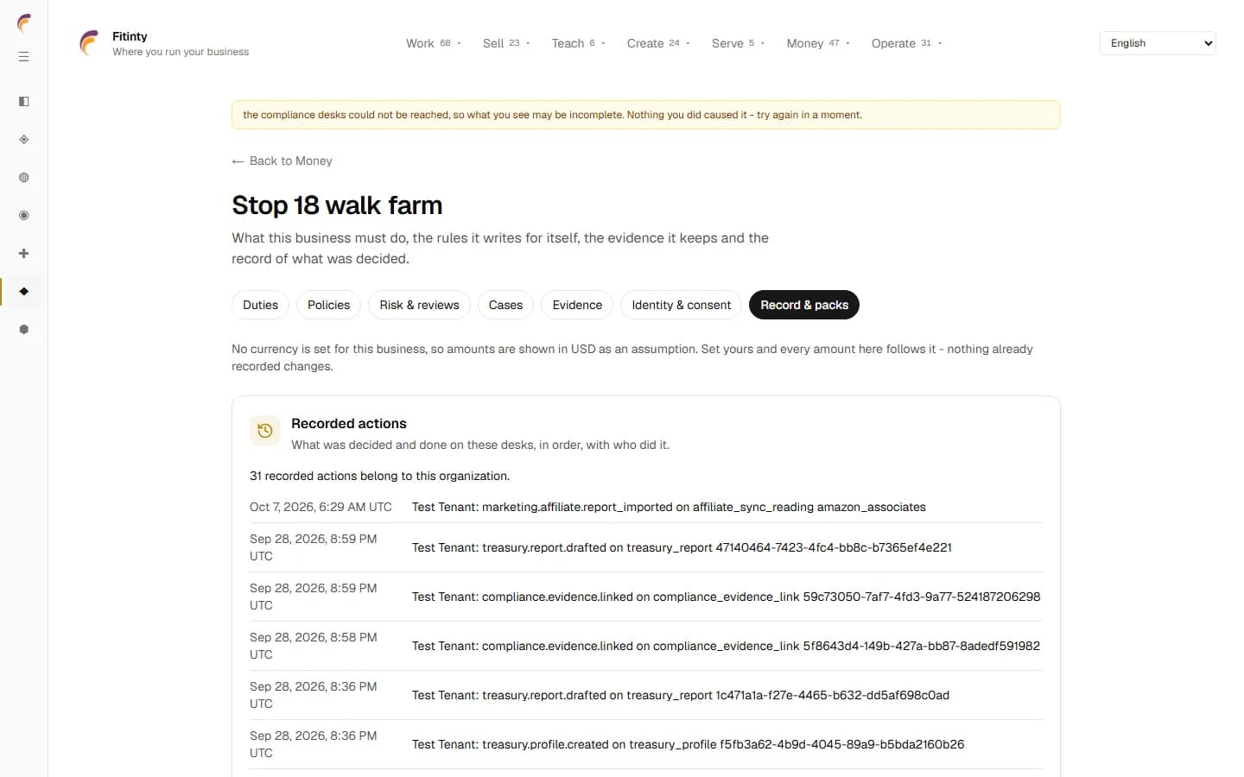The width and height of the screenshot is (1244, 777).
Task: Click the Recorded actions history clock icon
Action: (x=265, y=431)
